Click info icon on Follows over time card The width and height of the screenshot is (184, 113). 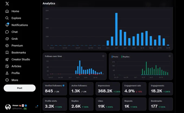point(103,56)
